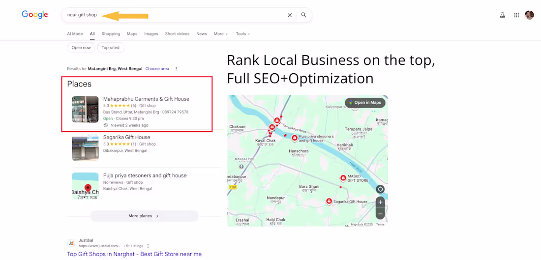Image resolution: width=541 pixels, height=260 pixels.
Task: Switch to AI Mode tab
Action: pyautogui.click(x=75, y=34)
